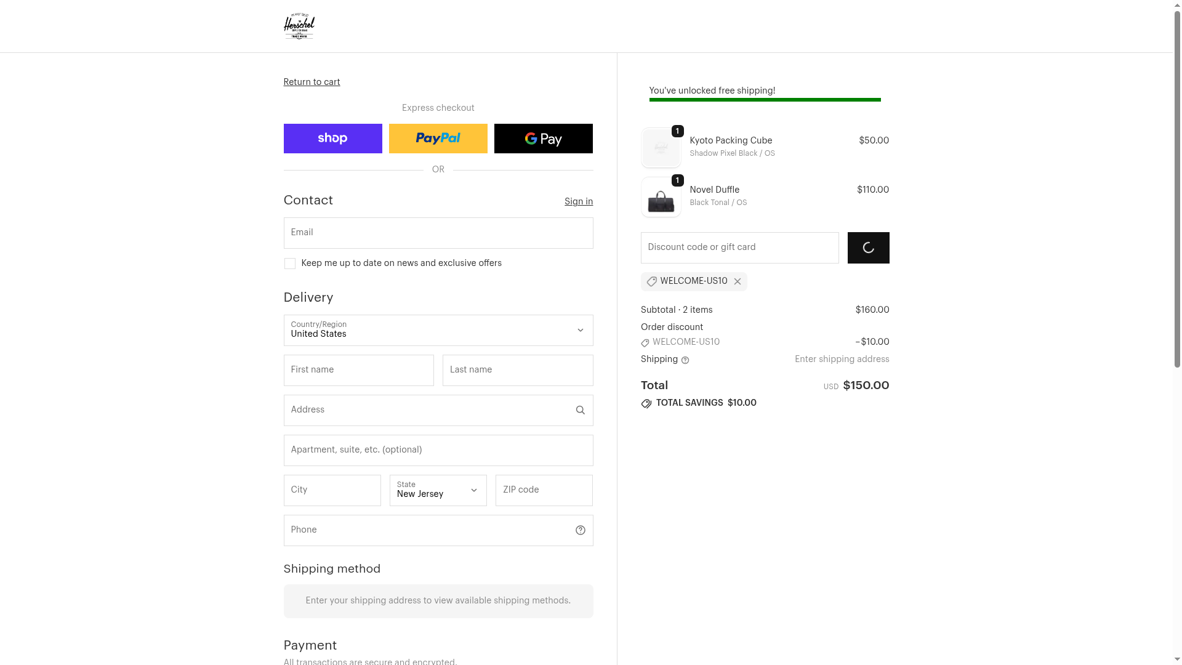Click the Return to cart link
Viewport: 1182px width, 665px height.
coord(312,82)
